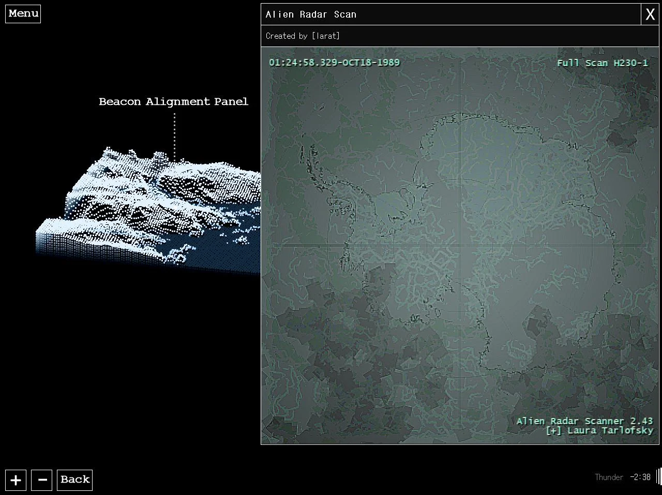Click the Thunder track name
The width and height of the screenshot is (662, 495).
(609, 477)
